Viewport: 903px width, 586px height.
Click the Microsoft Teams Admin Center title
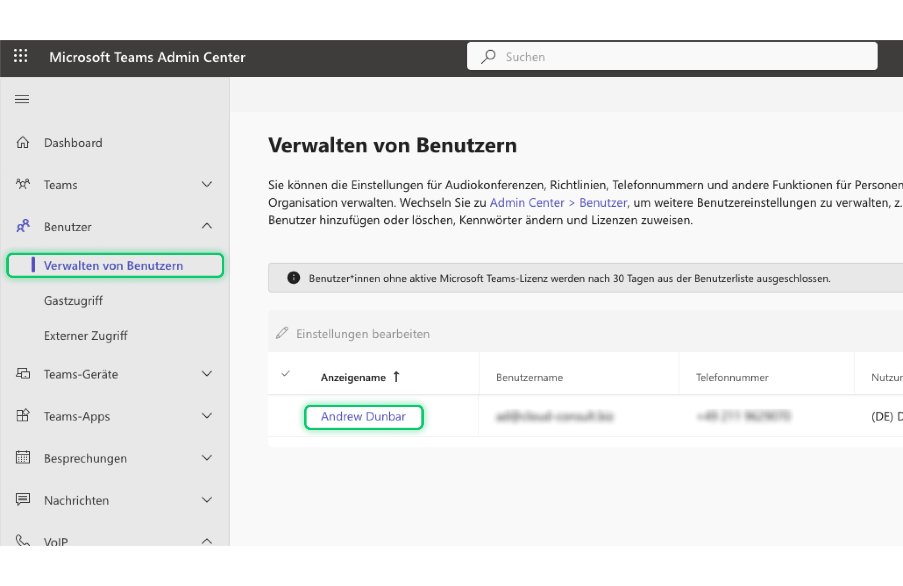point(147,57)
